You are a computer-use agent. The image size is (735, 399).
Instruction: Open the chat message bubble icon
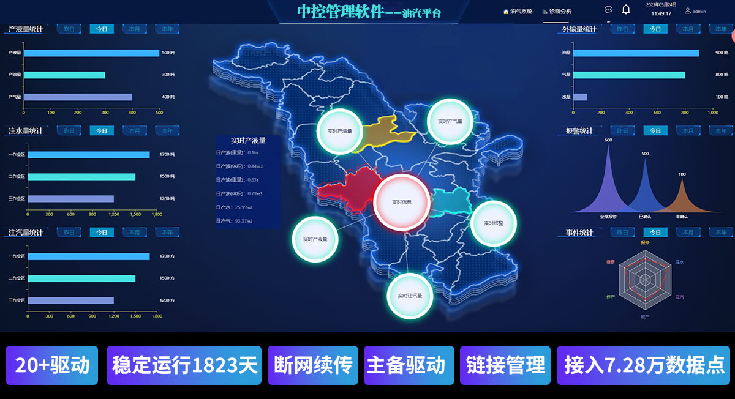click(x=608, y=10)
